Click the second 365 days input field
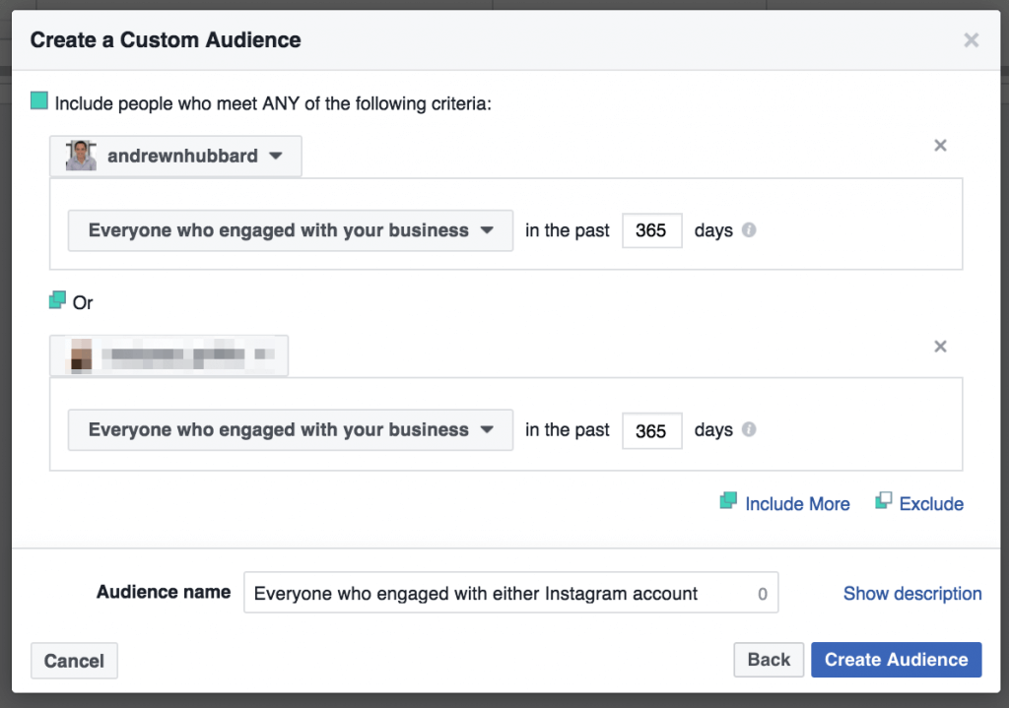The width and height of the screenshot is (1009, 708). point(651,431)
